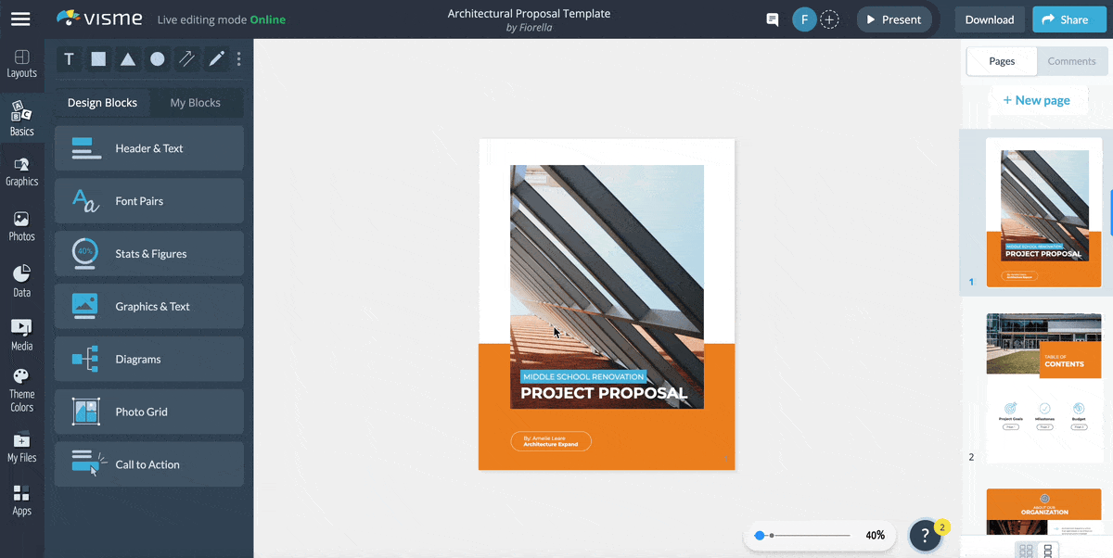Open the Photos panel

pos(21,225)
